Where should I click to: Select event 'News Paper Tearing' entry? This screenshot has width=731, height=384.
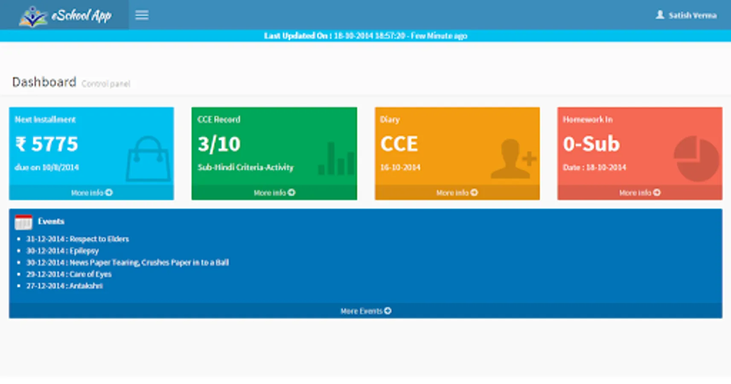(128, 262)
